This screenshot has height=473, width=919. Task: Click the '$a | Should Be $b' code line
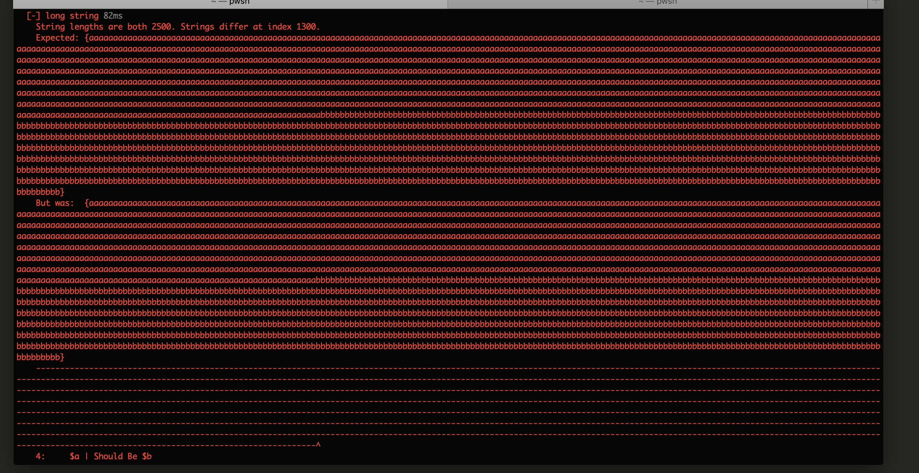111,456
